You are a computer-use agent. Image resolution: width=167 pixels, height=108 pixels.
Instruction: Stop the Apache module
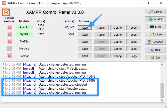[85, 27]
